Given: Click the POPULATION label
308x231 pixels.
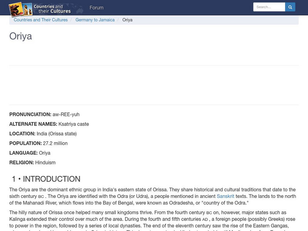Looking at the screenshot, I should click(x=25, y=143).
